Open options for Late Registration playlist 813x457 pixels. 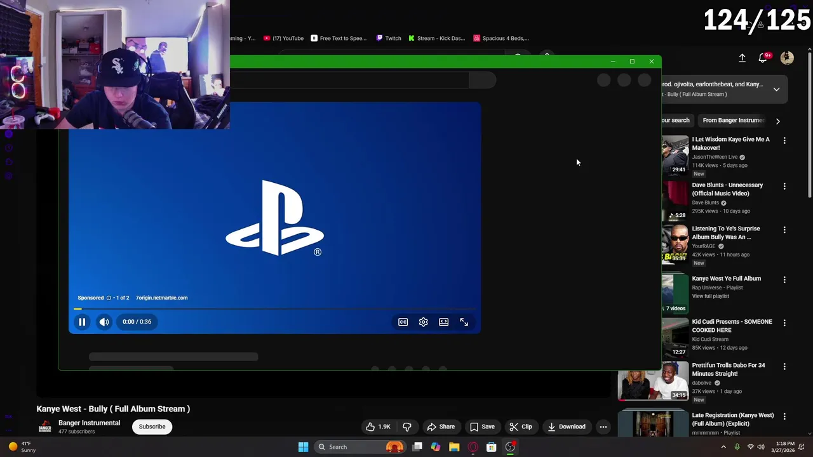point(784,416)
